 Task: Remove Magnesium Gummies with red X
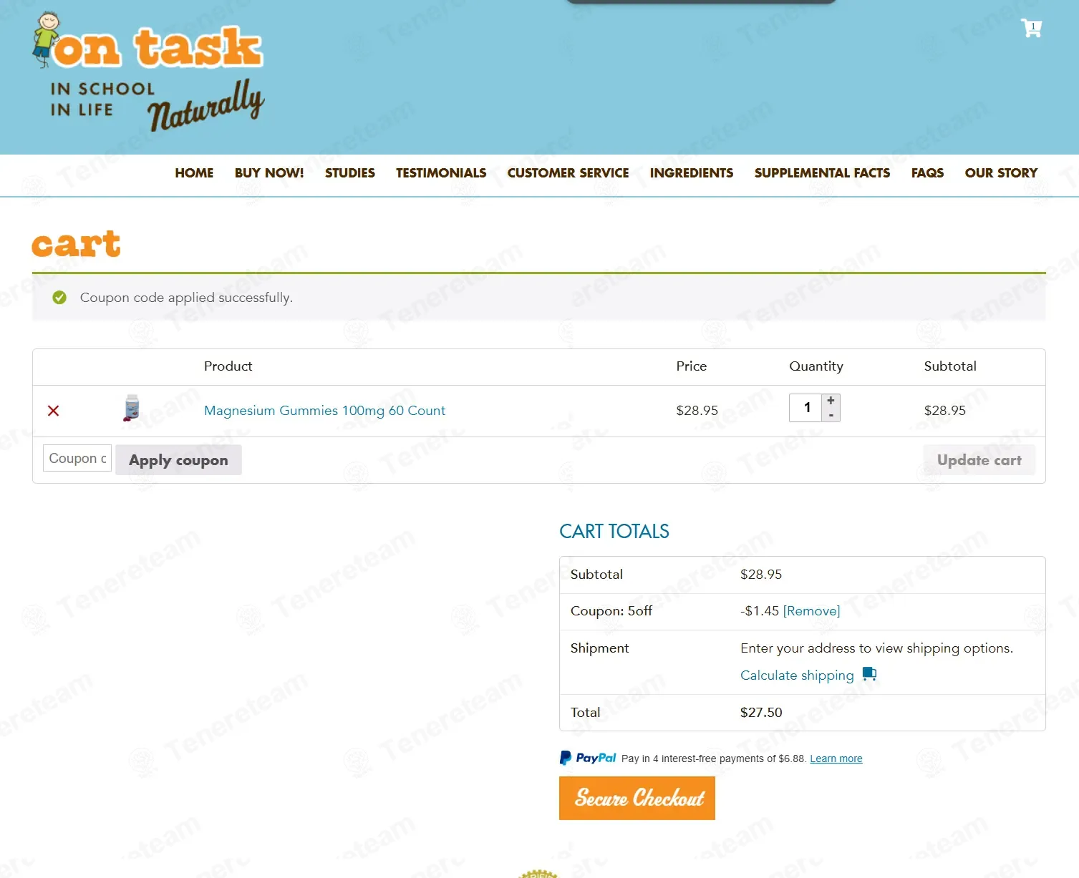point(53,411)
